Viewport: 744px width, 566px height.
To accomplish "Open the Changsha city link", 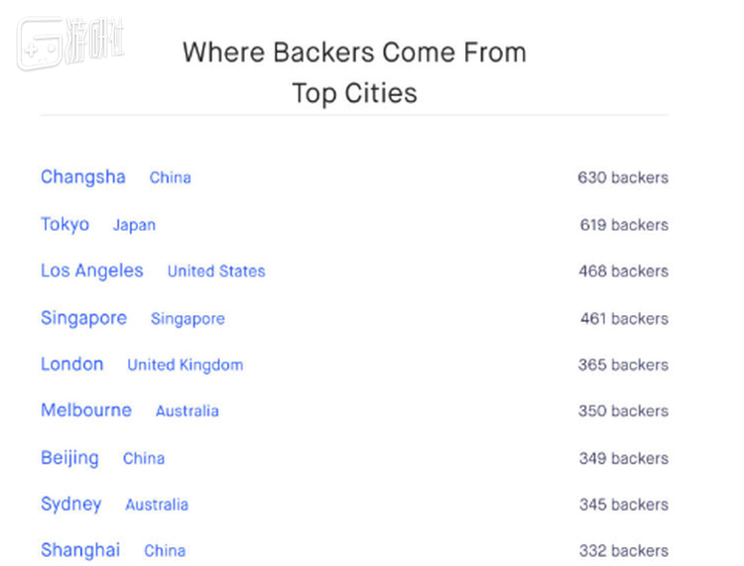I will pyautogui.click(x=83, y=177).
